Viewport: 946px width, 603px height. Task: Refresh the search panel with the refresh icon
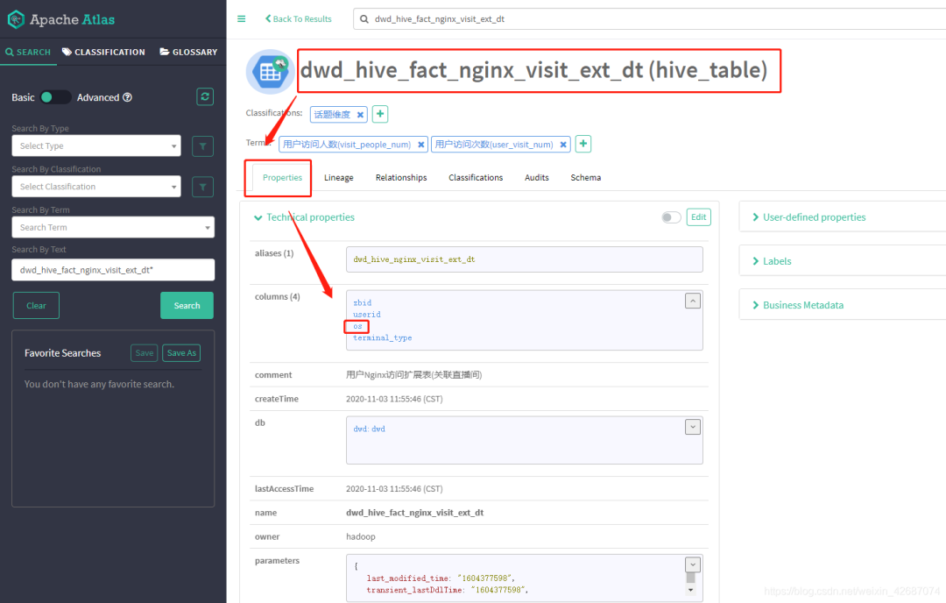click(x=205, y=96)
